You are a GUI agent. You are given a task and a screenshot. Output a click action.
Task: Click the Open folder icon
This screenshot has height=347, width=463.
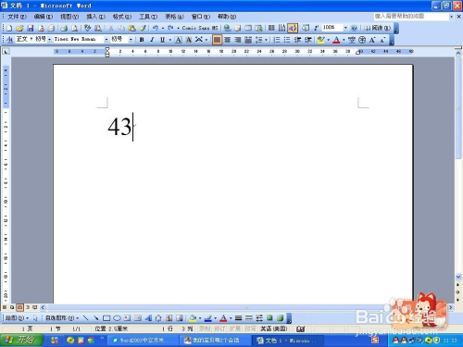(19, 29)
